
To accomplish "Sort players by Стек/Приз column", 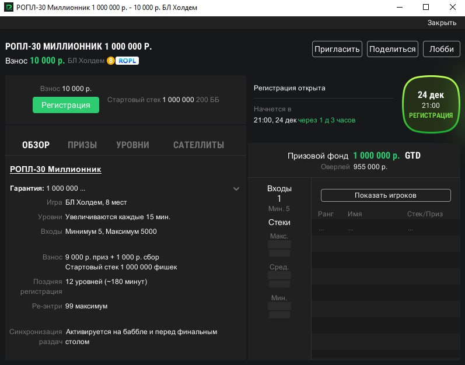I will (425, 214).
